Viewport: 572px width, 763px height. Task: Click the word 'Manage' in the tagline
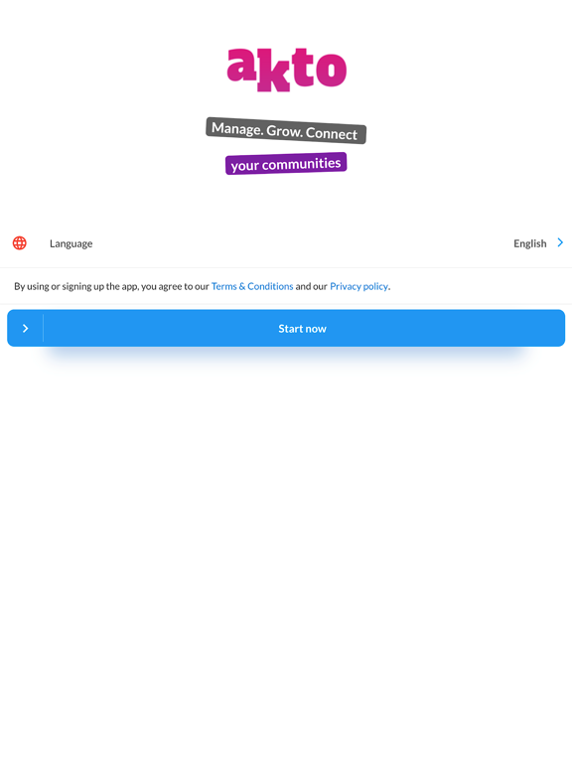point(237,129)
